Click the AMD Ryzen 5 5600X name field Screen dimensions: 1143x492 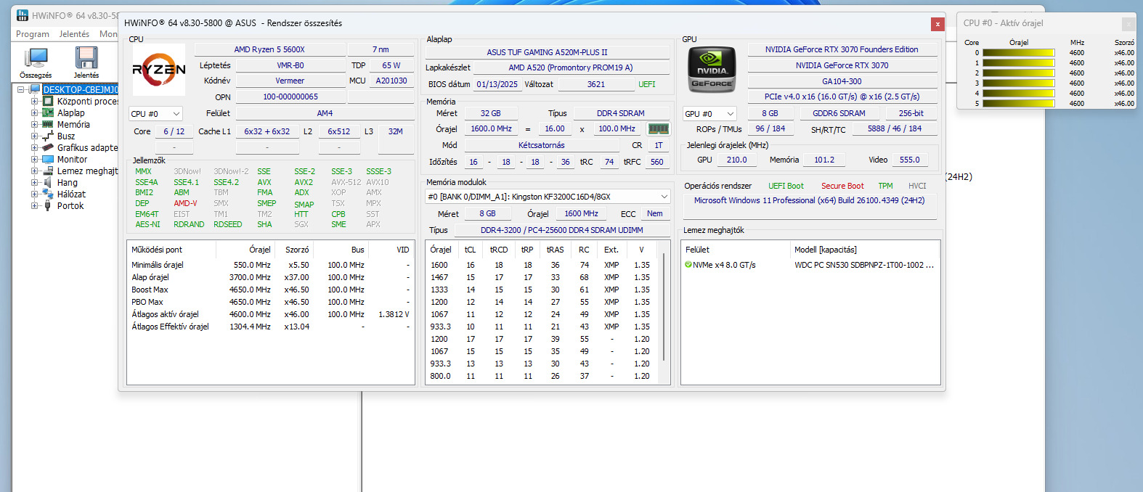[269, 49]
